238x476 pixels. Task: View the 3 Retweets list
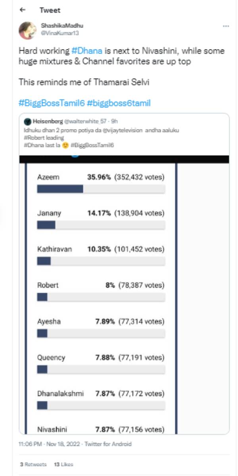(33, 464)
